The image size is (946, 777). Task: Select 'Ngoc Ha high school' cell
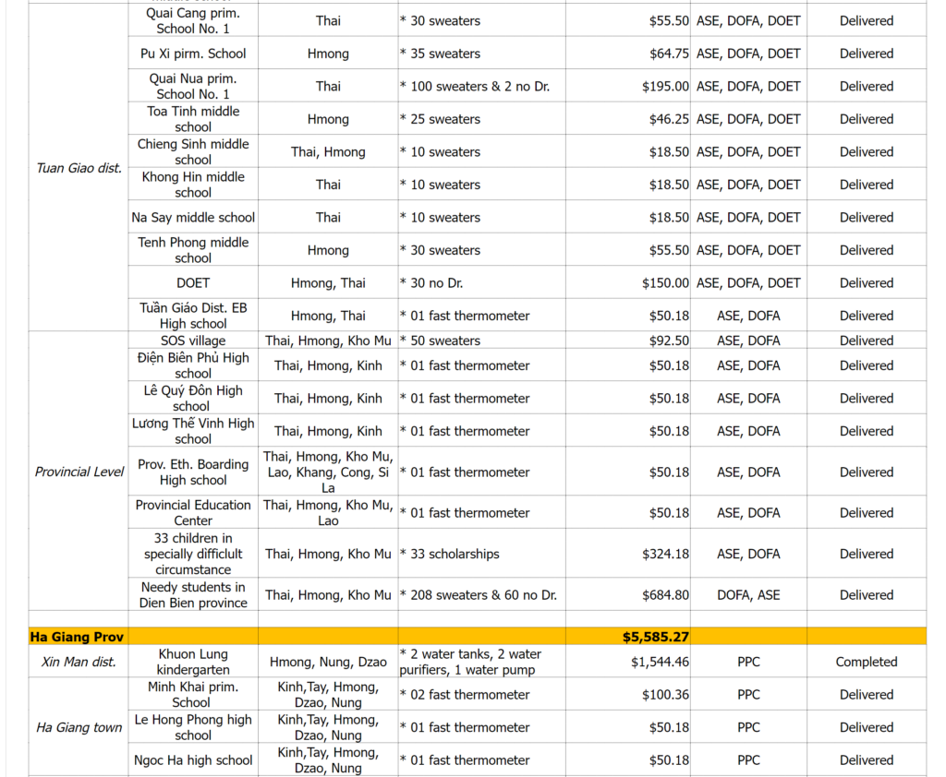tap(193, 759)
